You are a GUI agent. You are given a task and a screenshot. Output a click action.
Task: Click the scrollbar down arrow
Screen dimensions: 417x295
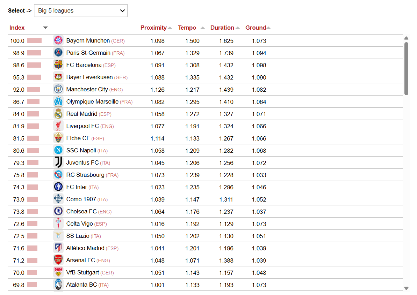tap(406, 288)
